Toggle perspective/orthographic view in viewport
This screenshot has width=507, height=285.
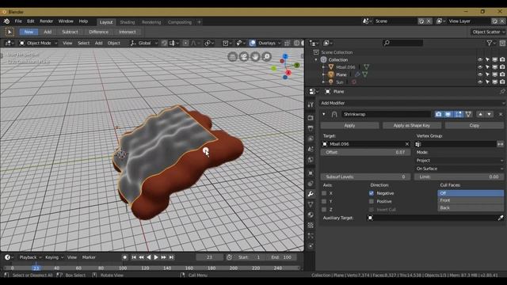(232, 57)
